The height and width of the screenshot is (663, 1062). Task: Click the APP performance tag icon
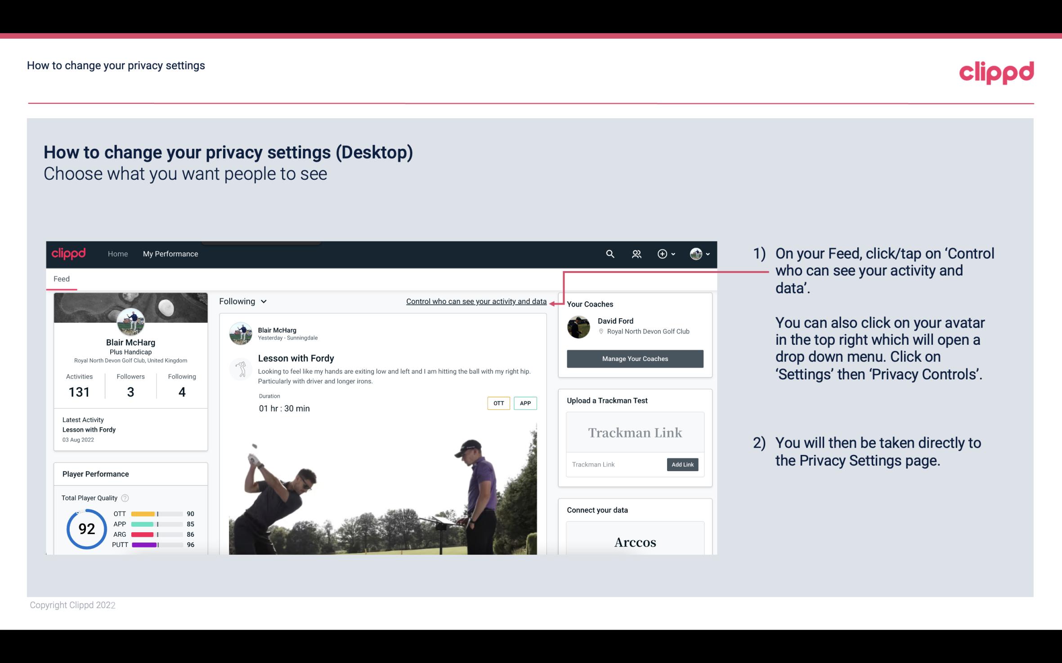click(x=526, y=403)
